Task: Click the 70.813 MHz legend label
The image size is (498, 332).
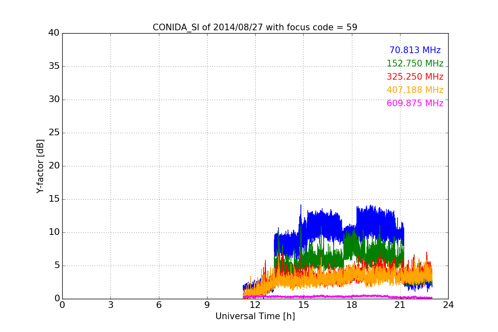Action: [415, 50]
